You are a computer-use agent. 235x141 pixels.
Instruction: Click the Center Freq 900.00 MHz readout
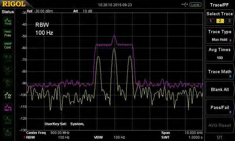48,132
